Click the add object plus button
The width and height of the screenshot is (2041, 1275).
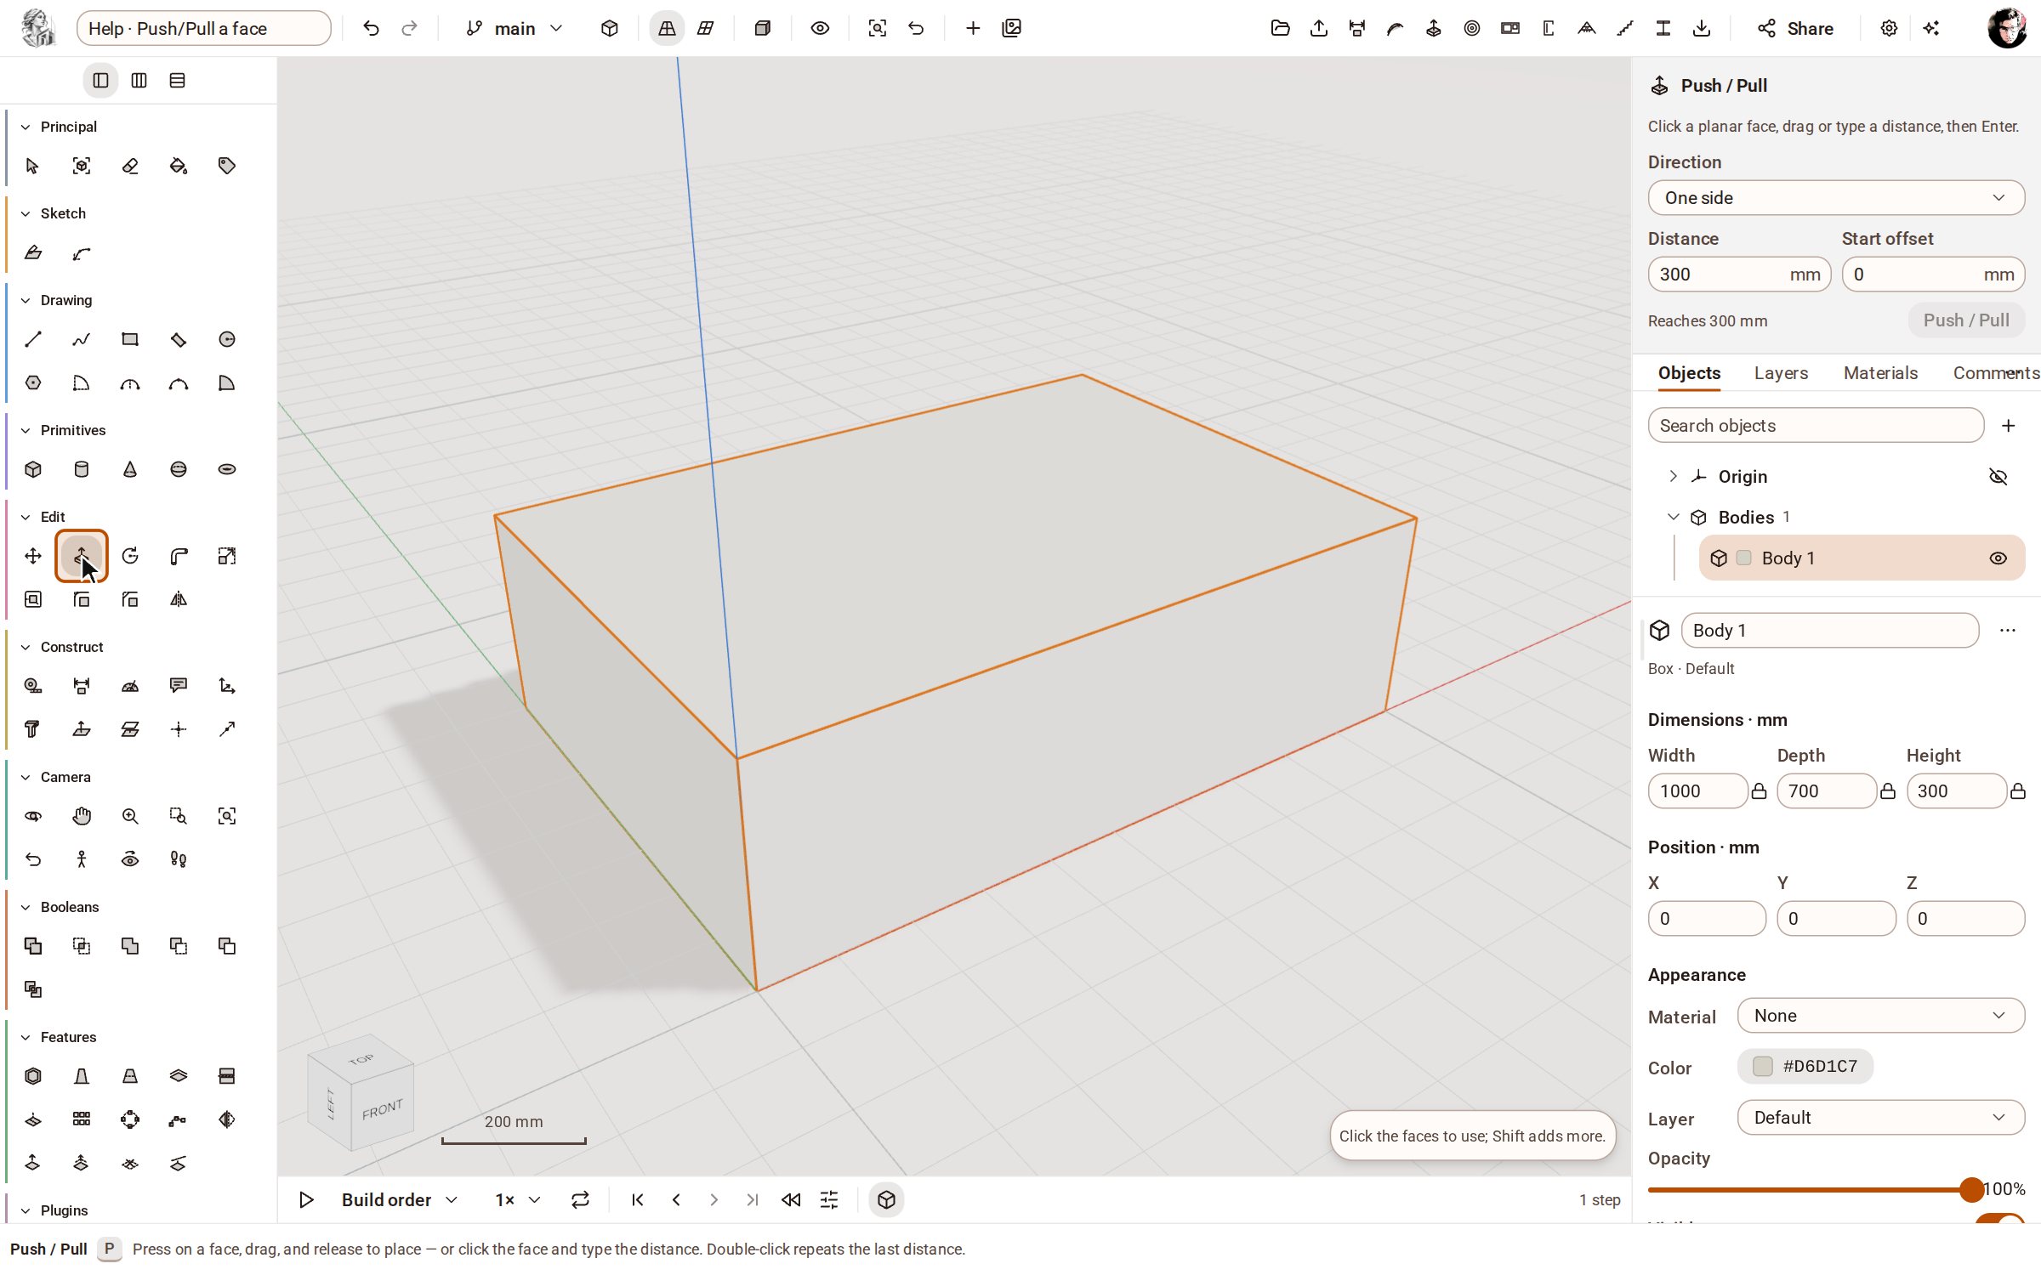(x=2009, y=425)
